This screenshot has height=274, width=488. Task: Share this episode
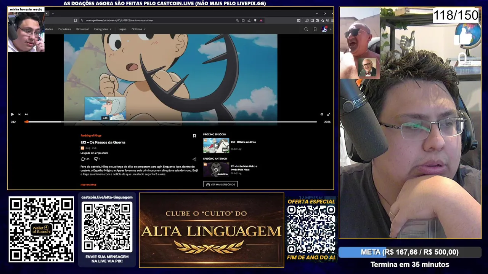pyautogui.click(x=194, y=159)
